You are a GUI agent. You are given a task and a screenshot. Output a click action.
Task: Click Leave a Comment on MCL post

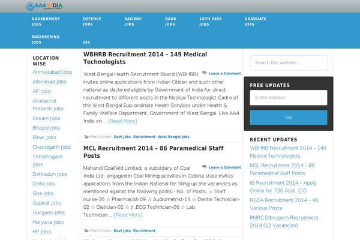click(x=225, y=167)
